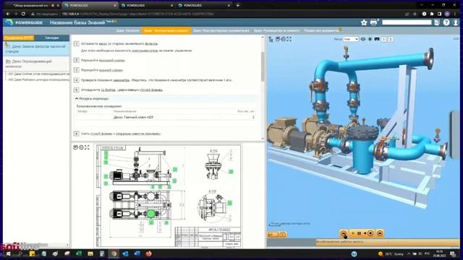Follow the 'выходной клапан' link in step 2
This screenshot has height=260, width=463.
tap(112, 61)
